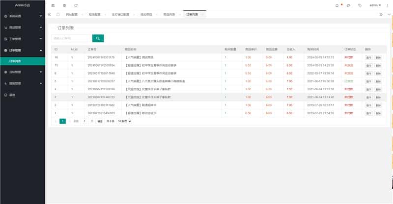The image size is (393, 204).
Task: Expand the 系统设置 sidebar menu
Action: [22, 16]
